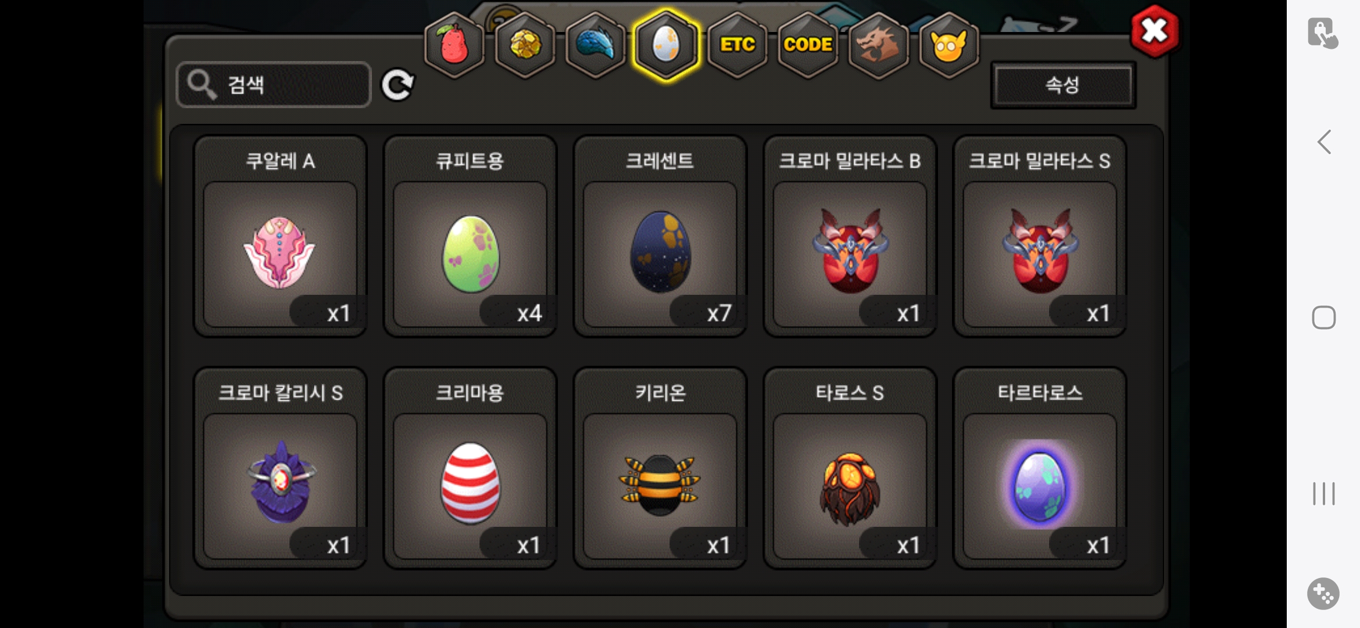Select the 큐피트용 green egg
This screenshot has width=1360, height=628.
(470, 236)
